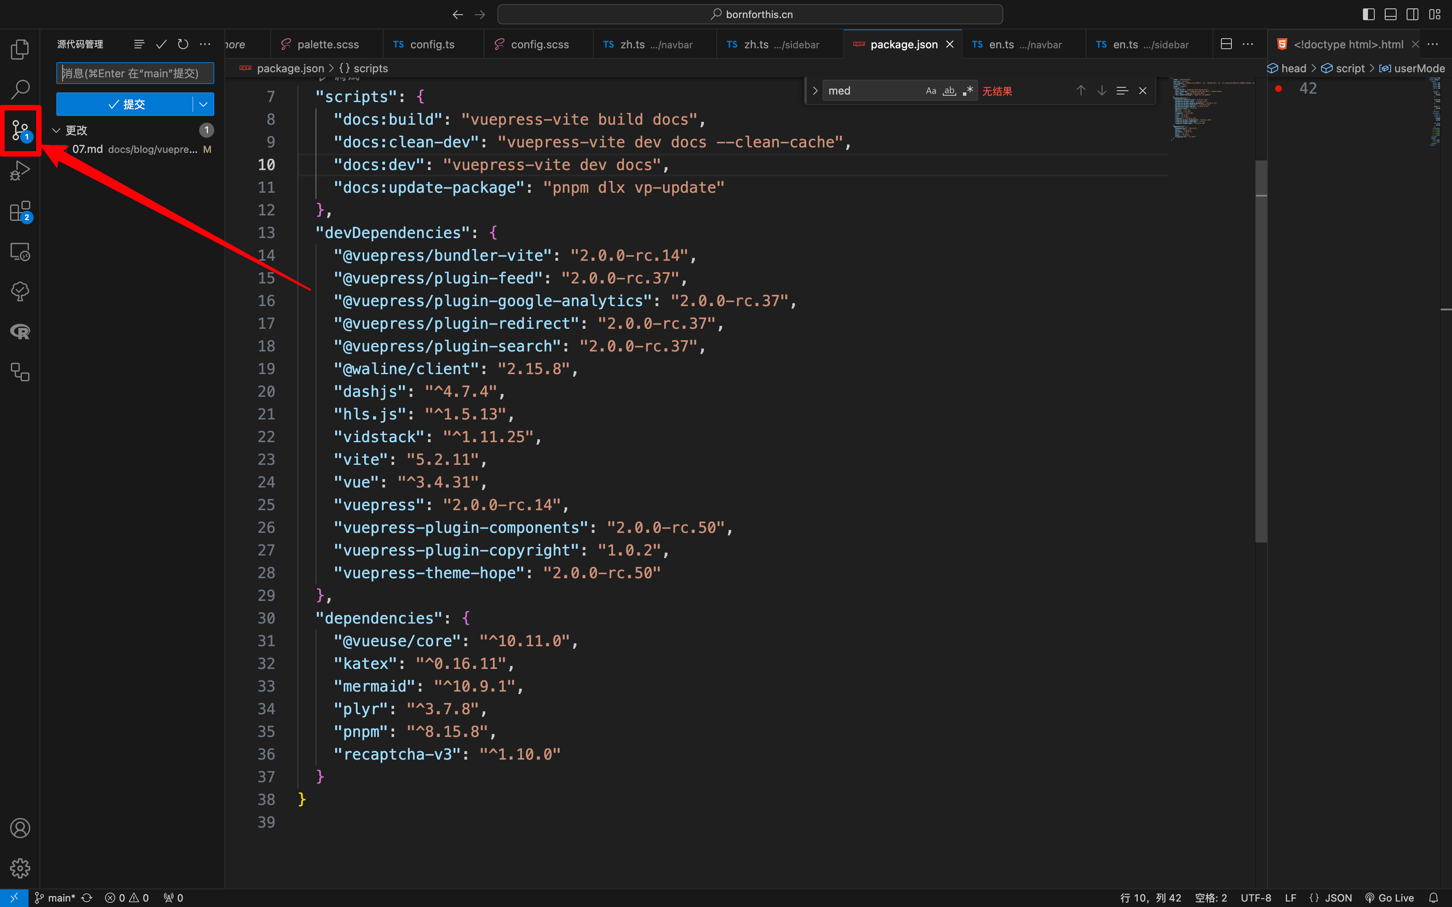Open the Remote Explorer view
Screen dimensions: 1452x907
(x=20, y=252)
